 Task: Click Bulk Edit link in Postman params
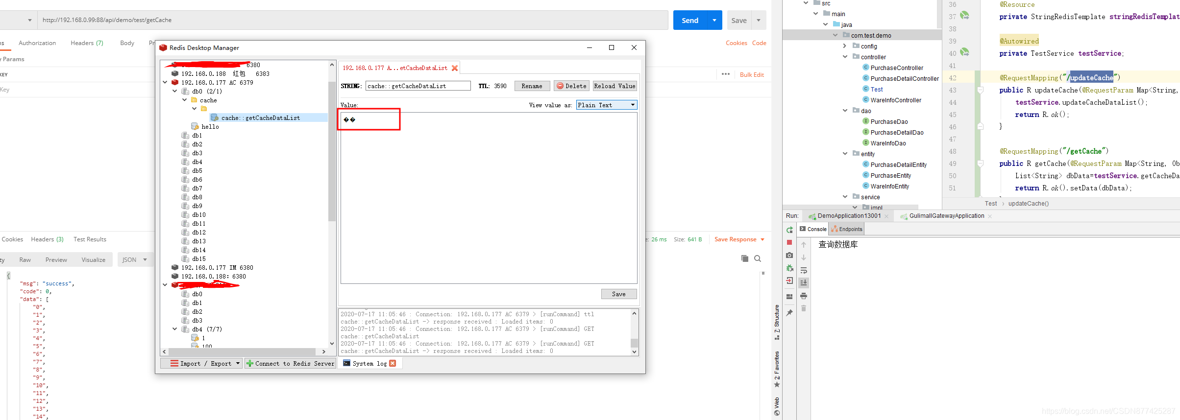tap(752, 75)
